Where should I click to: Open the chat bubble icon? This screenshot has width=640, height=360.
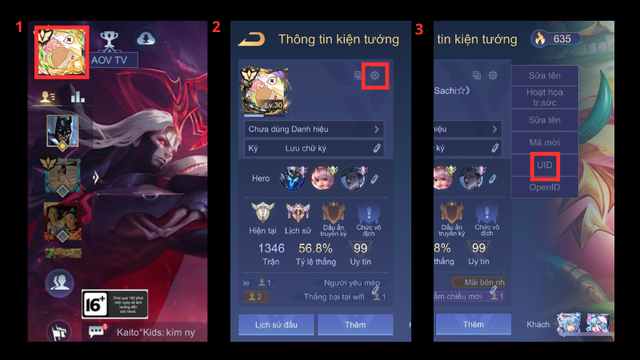point(96,331)
